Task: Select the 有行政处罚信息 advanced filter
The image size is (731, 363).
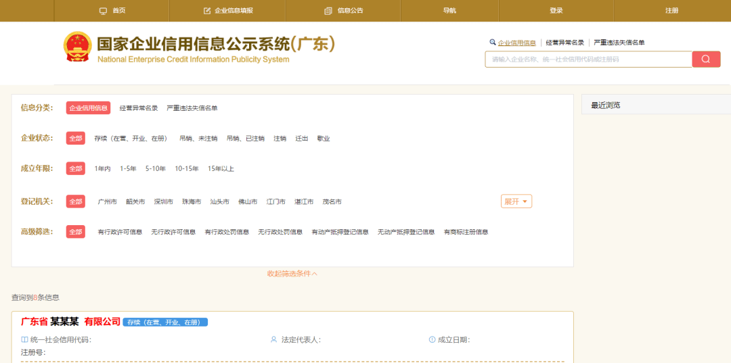Action: (x=227, y=233)
